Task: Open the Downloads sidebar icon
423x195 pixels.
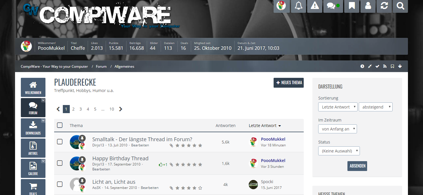Action: tap(33, 128)
